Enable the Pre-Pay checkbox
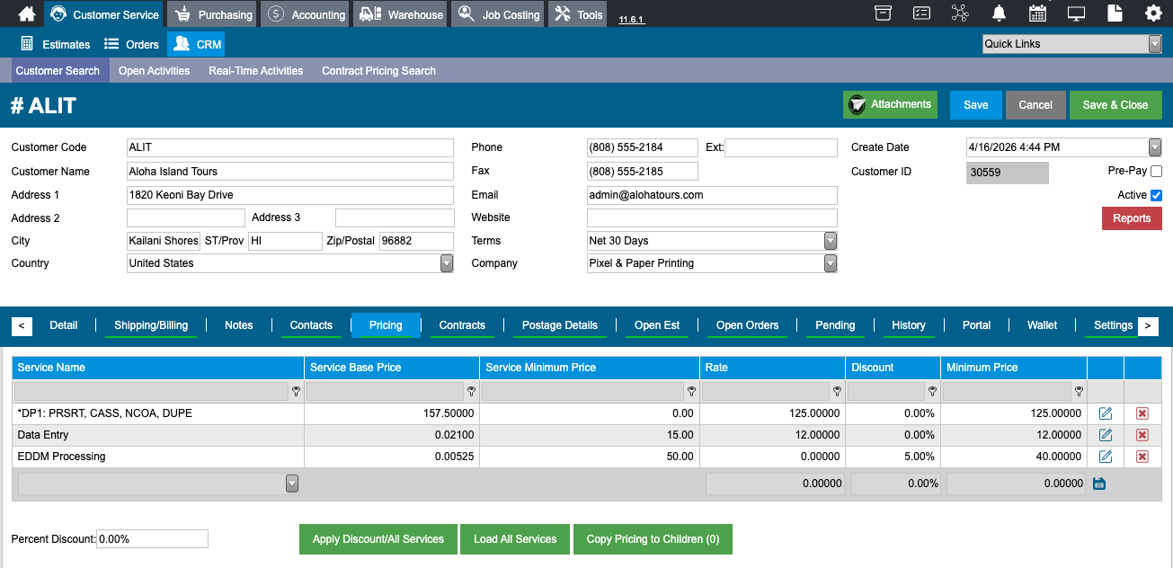The image size is (1173, 568). click(1156, 171)
